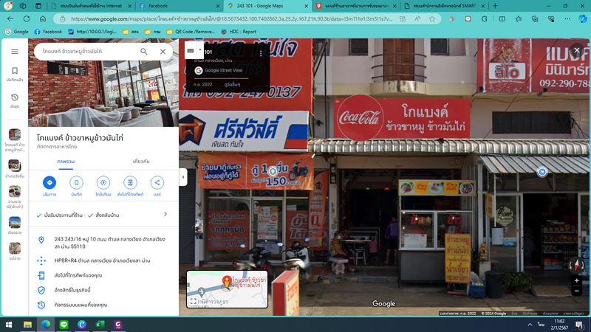Open the QR Code /Remove... bookmark folder
Viewport: 591px width, 332px height.
pyautogui.click(x=191, y=32)
